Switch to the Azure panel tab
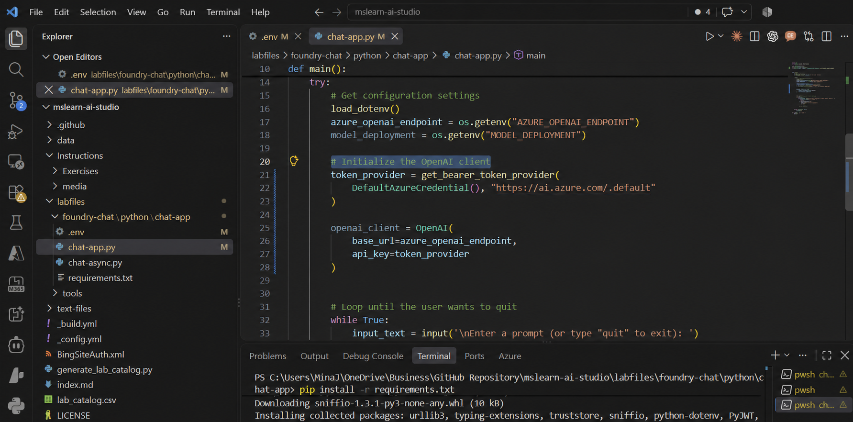Image resolution: width=853 pixels, height=422 pixels. 510,356
